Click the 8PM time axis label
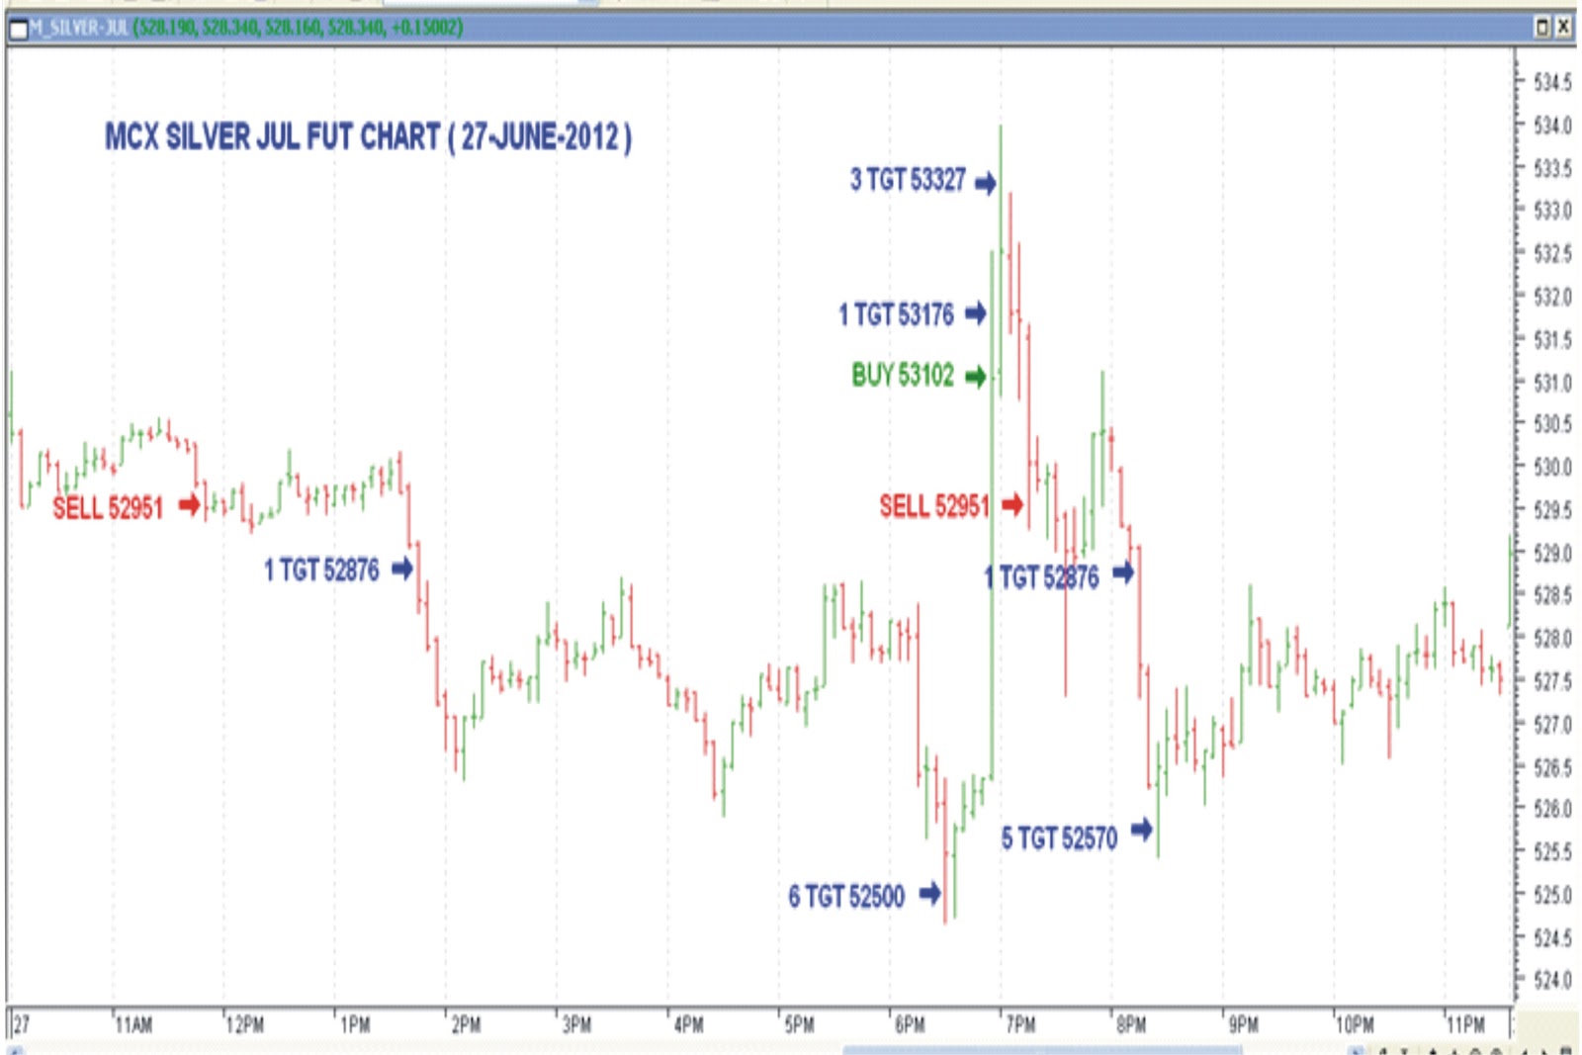The height and width of the screenshot is (1055, 1582). click(1132, 1025)
